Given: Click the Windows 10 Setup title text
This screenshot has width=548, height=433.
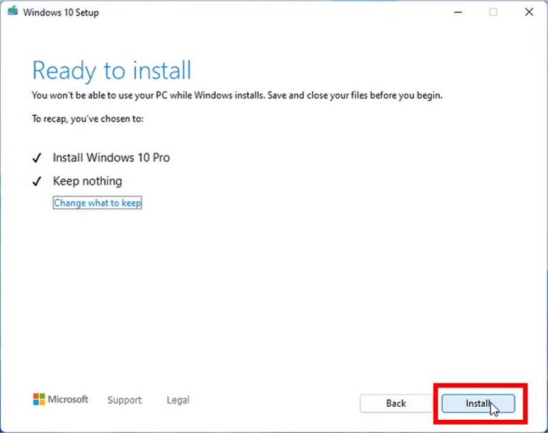Looking at the screenshot, I should pos(61,12).
